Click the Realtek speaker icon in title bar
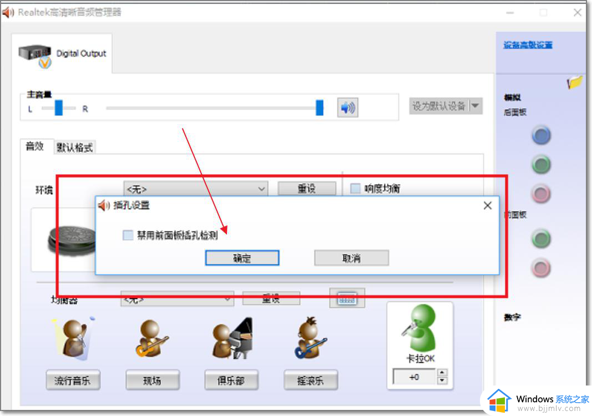 pyautogui.click(x=8, y=12)
